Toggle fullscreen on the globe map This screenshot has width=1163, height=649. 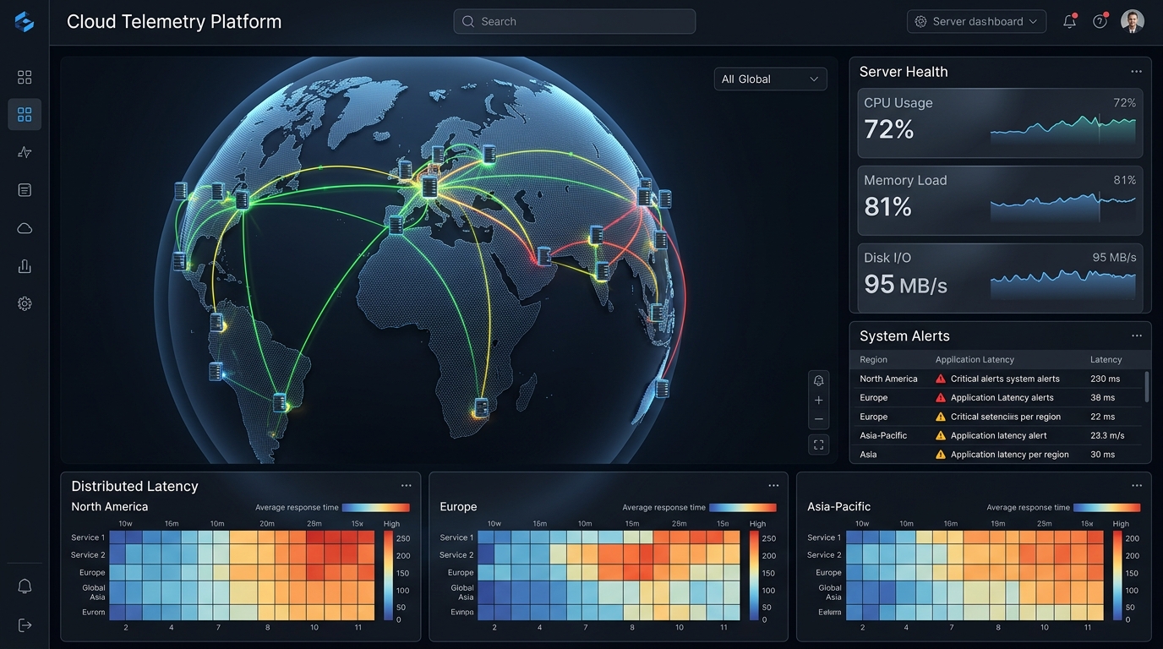pos(818,444)
